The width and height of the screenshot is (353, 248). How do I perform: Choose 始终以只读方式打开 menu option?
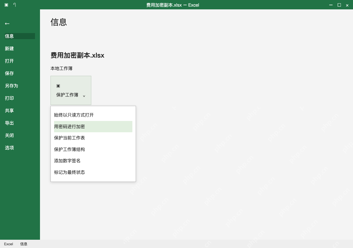(x=93, y=115)
